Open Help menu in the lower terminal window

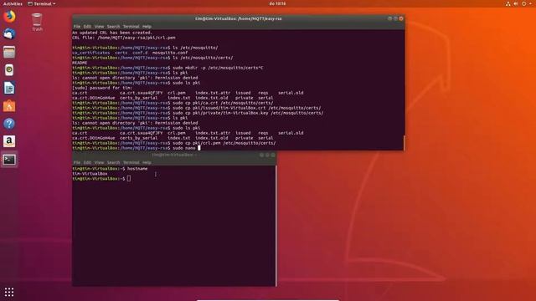(147, 162)
